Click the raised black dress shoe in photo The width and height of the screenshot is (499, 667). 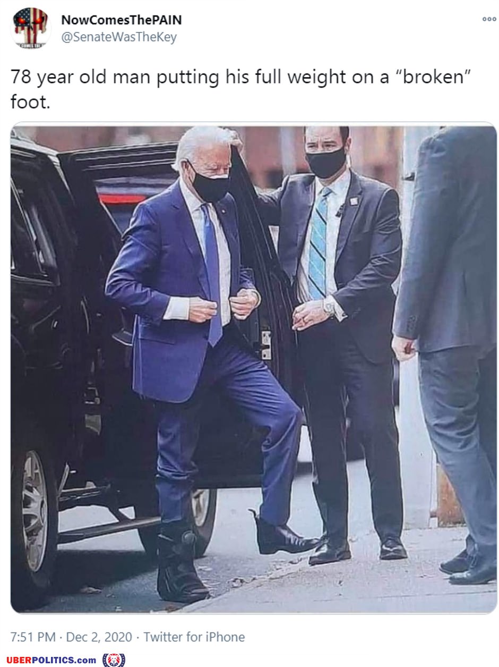284,535
